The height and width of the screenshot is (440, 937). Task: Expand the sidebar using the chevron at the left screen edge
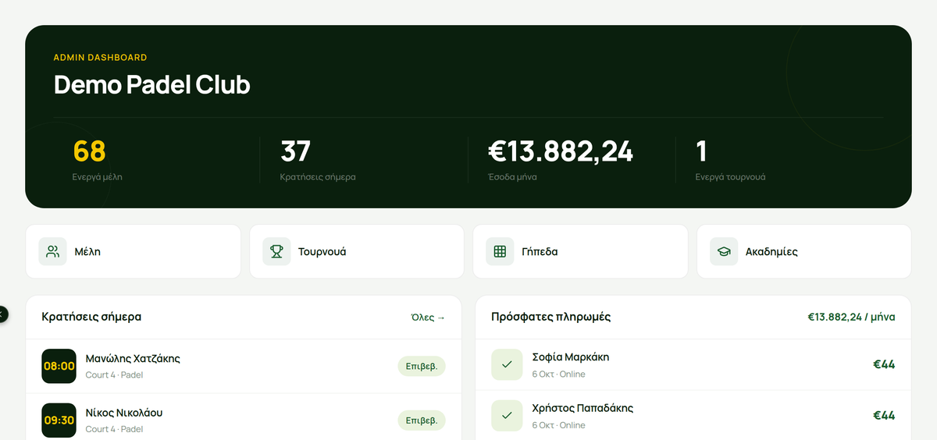2,314
